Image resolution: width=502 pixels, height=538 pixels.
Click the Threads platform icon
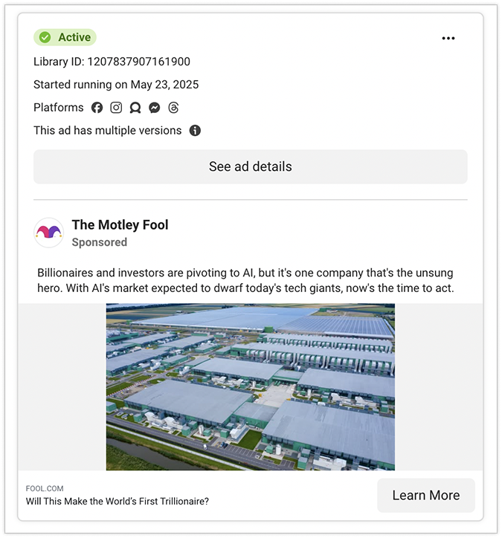[173, 108]
